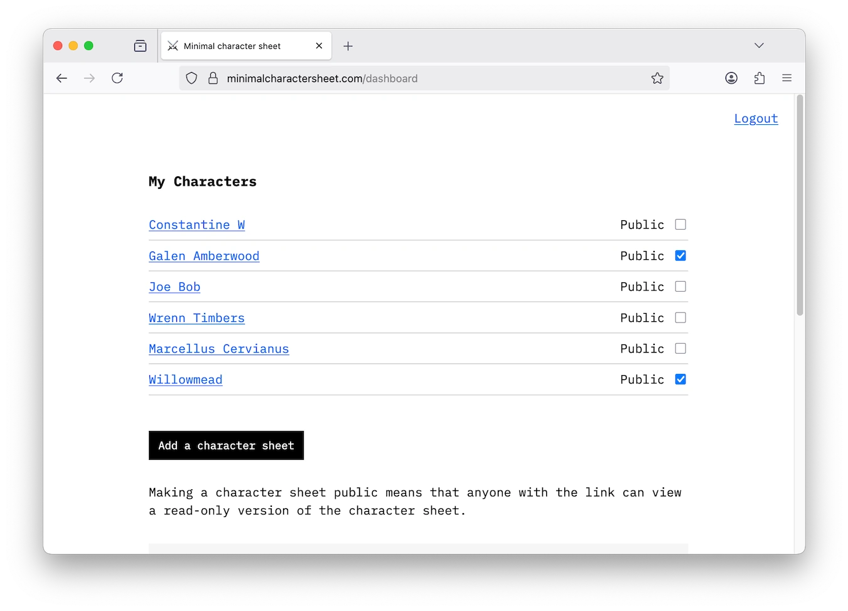Disable Public for Willowmead
The height and width of the screenshot is (611, 848).
click(680, 380)
